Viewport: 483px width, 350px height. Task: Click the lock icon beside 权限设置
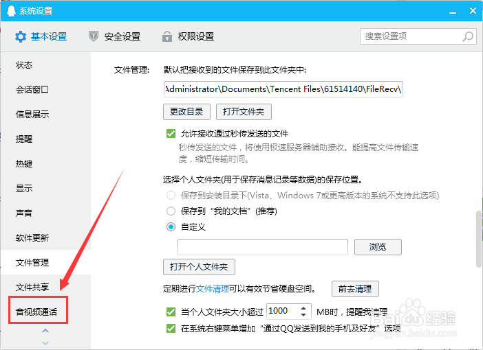(167, 36)
